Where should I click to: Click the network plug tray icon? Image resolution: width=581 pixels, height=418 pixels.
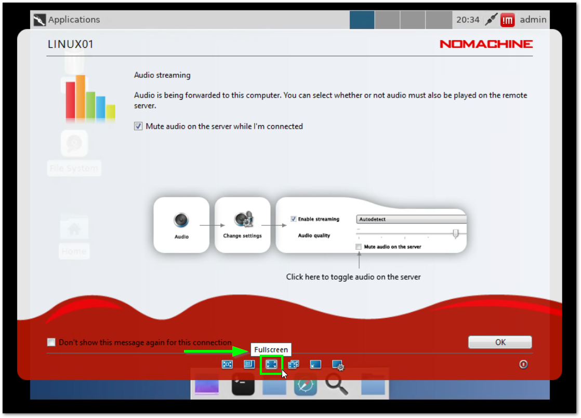tap(491, 20)
